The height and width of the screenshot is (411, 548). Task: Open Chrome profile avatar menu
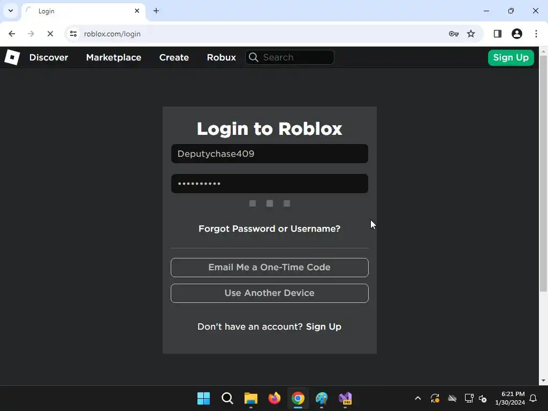pos(517,34)
